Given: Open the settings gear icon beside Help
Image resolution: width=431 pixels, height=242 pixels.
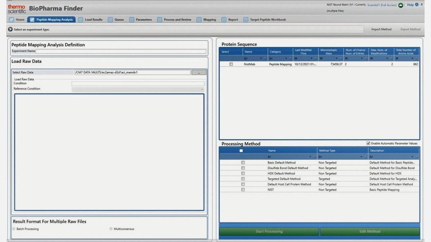Looking at the screenshot, I should (x=417, y=5).
